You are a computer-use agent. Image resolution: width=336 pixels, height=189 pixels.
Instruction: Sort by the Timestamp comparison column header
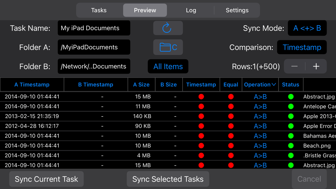[x=201, y=85]
